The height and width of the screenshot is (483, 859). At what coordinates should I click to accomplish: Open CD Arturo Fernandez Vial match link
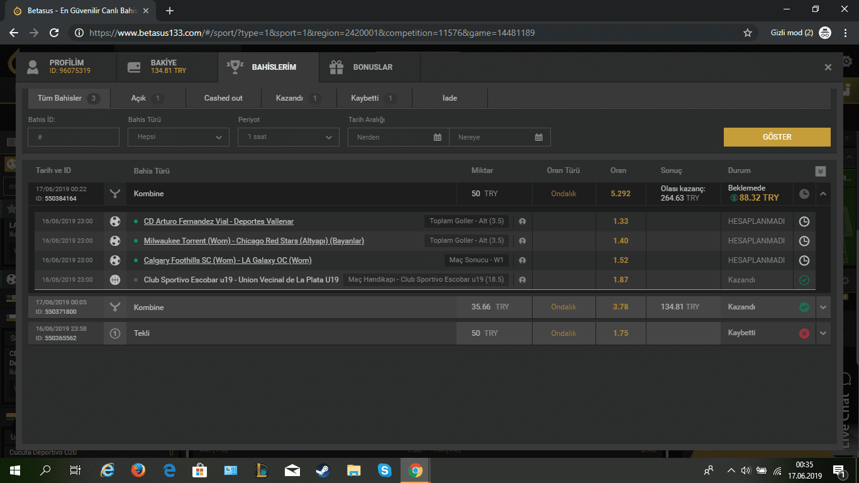click(219, 221)
